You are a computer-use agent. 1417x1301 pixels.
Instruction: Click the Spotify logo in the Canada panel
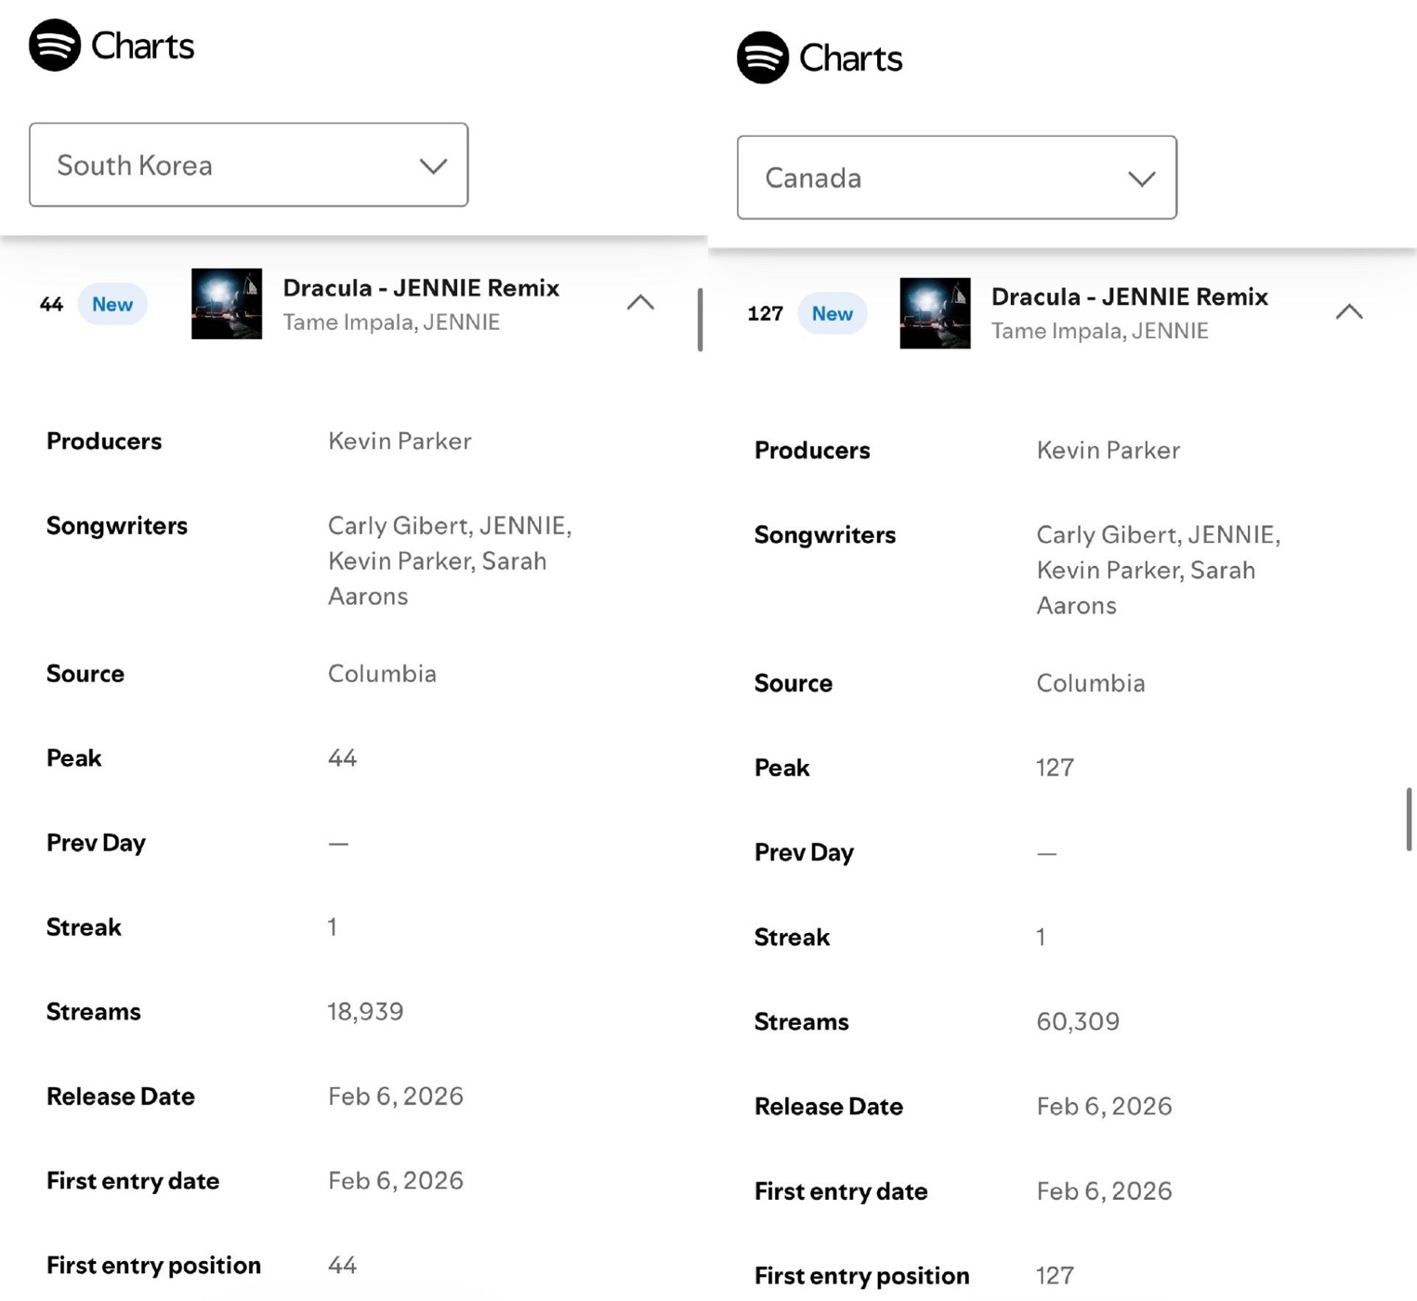coord(763,58)
